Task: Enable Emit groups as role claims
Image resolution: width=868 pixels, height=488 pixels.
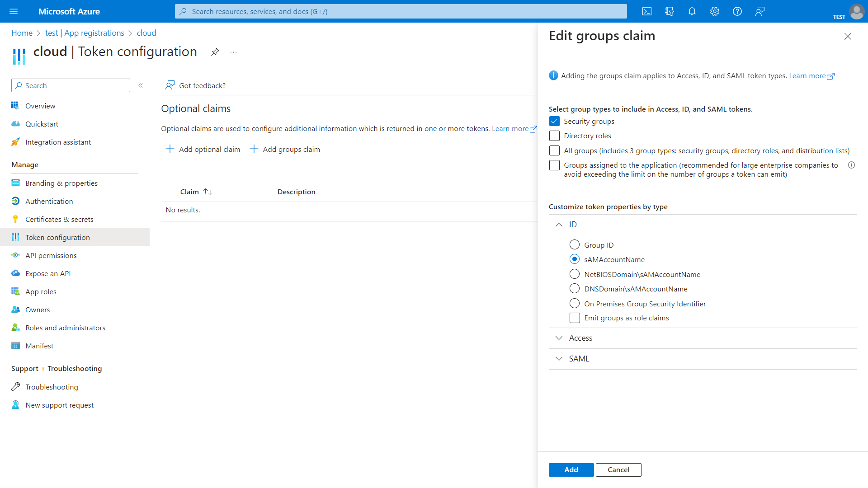Action: click(575, 318)
